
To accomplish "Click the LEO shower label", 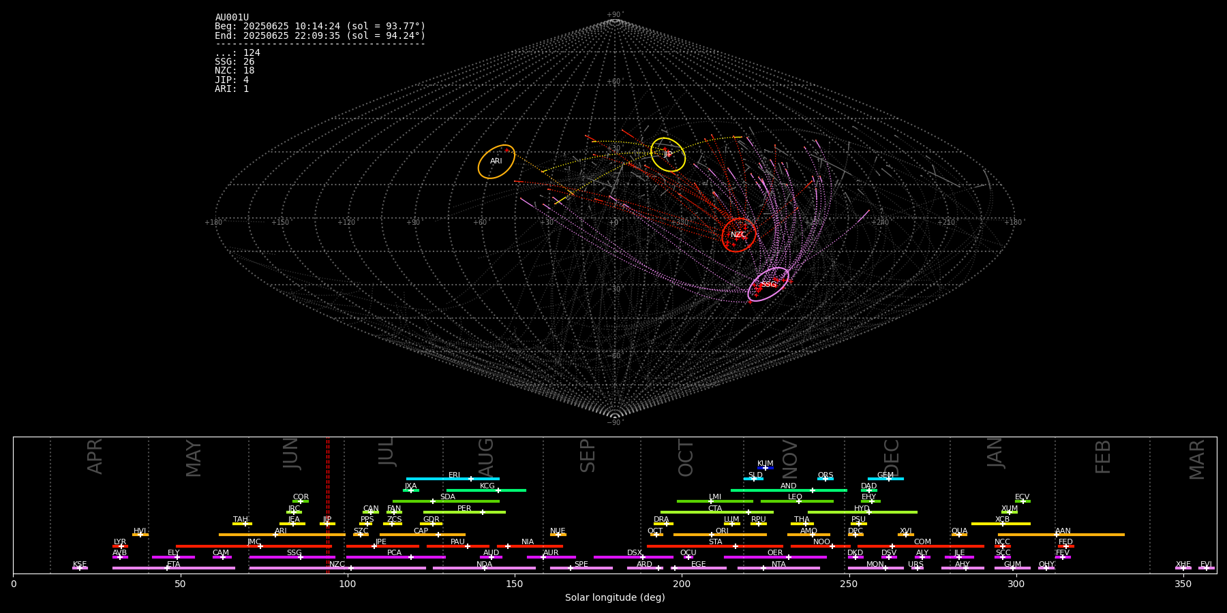I will (796, 497).
